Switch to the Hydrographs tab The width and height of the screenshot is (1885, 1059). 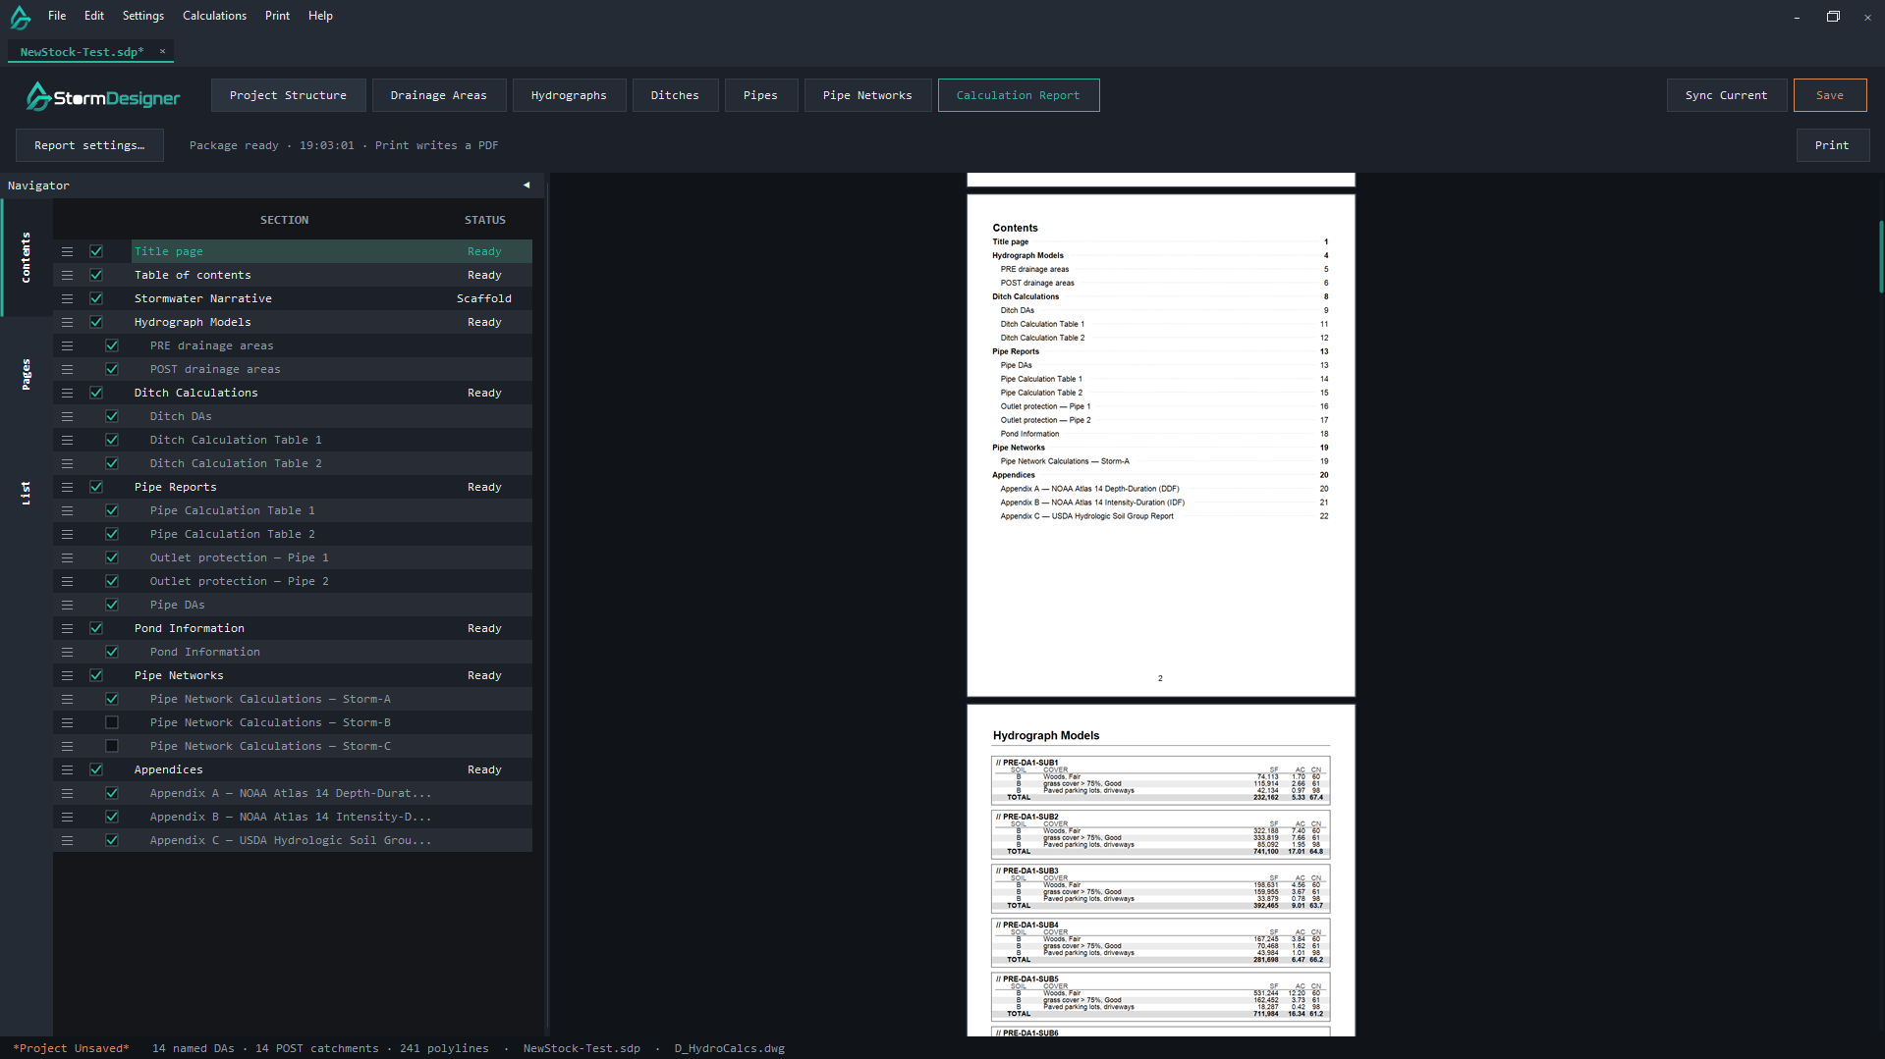569,95
